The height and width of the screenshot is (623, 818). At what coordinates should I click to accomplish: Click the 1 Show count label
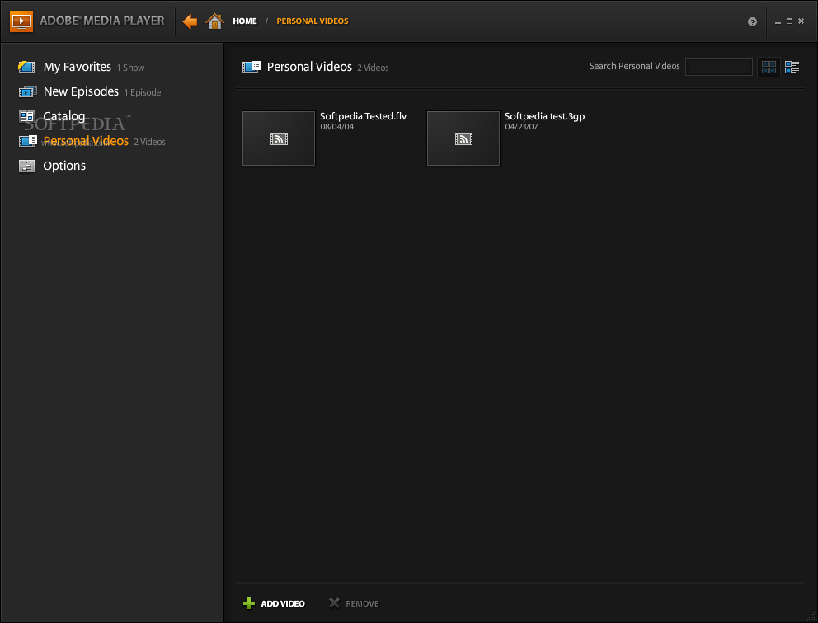click(130, 68)
